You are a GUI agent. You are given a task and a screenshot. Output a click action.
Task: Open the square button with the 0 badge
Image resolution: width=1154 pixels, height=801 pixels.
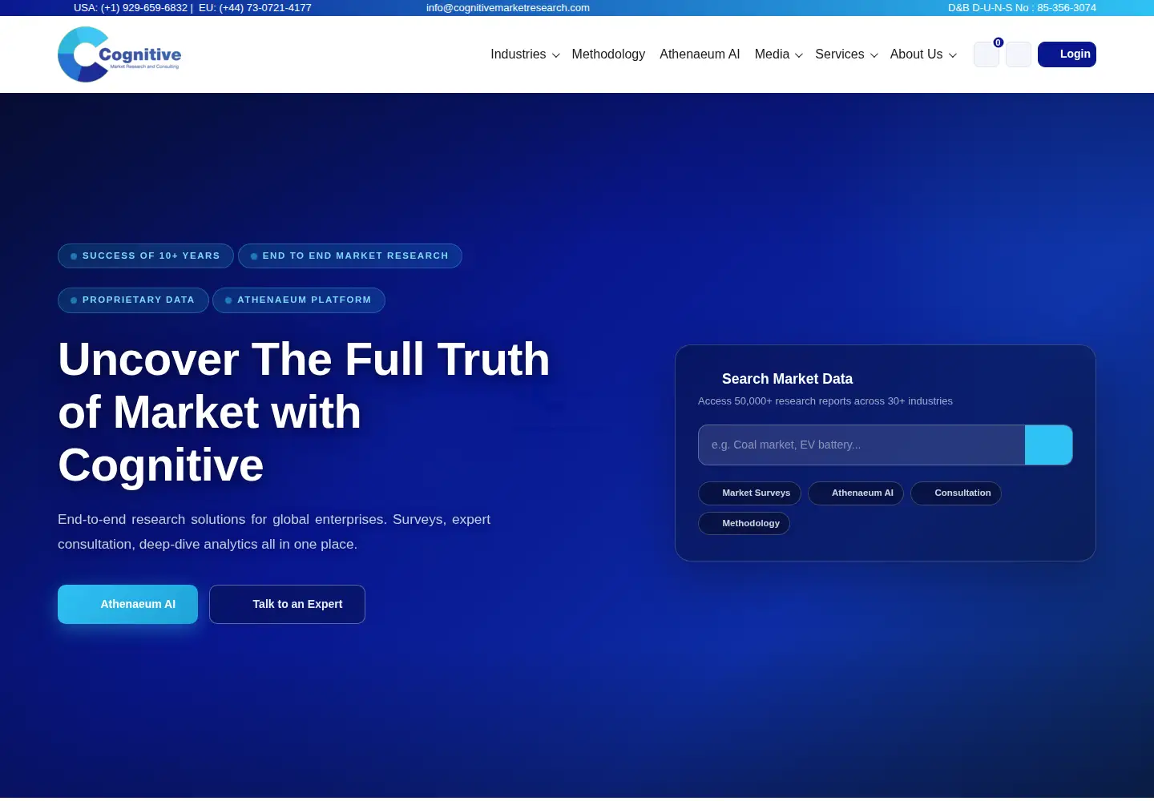pos(987,54)
